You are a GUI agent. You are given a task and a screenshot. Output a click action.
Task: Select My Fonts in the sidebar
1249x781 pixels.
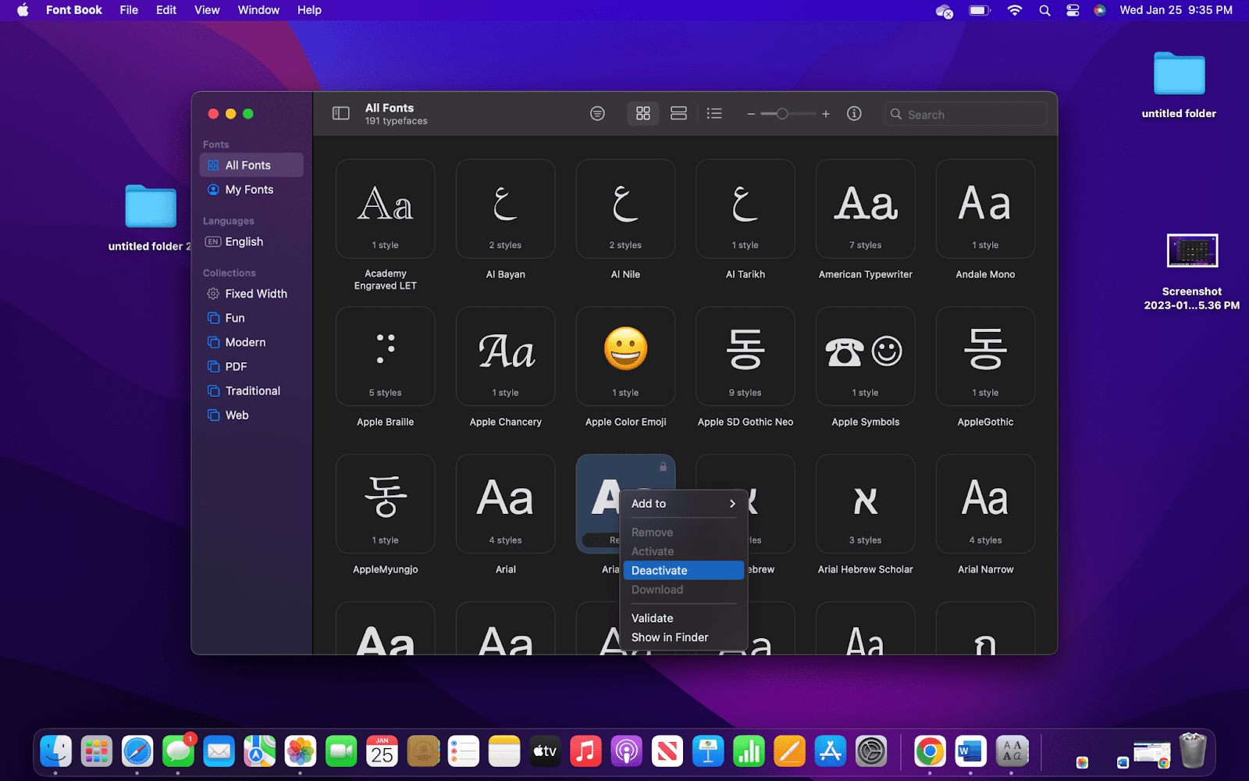[251, 190]
